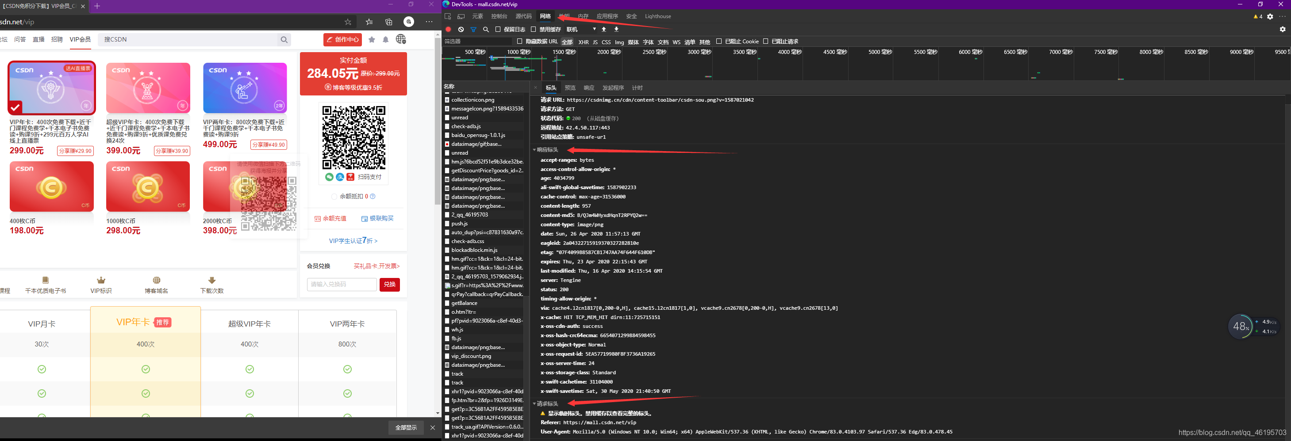Stop recording network log with red dot
This screenshot has height=441, width=1291.
(x=449, y=30)
